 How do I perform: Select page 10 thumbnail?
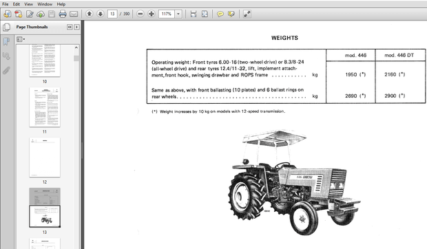[x=45, y=61]
